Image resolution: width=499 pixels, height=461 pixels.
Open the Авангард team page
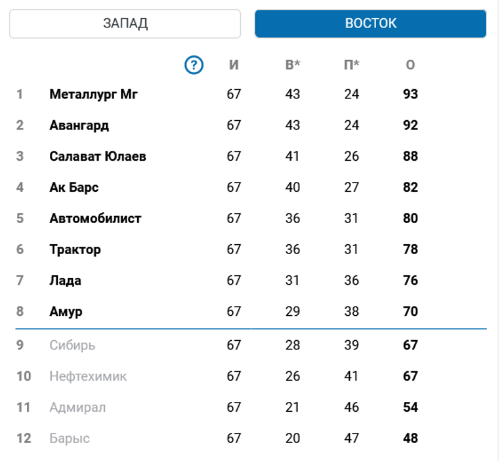79,125
